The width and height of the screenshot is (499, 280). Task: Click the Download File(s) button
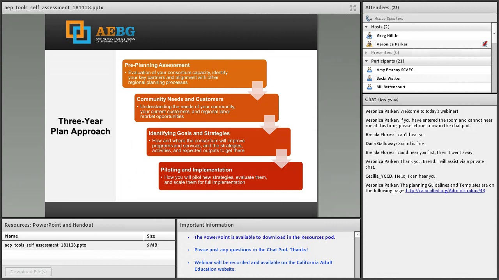(x=28, y=272)
